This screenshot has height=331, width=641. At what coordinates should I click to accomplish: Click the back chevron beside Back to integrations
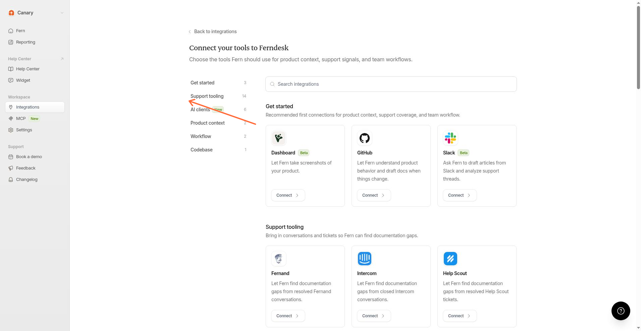coord(190,31)
